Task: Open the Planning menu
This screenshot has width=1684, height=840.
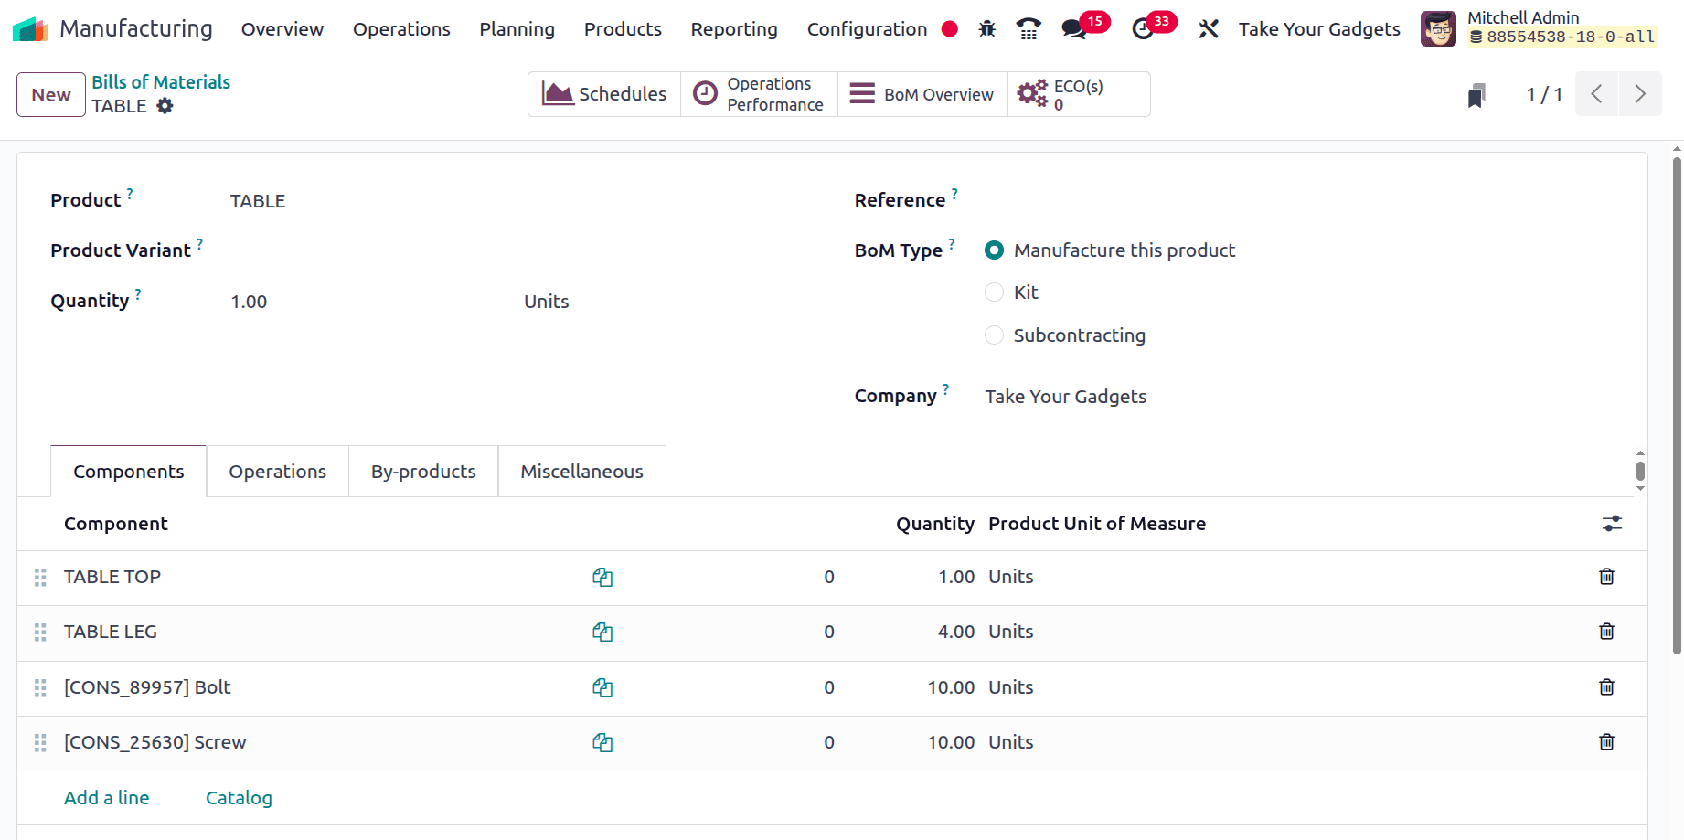Action: 517,29
